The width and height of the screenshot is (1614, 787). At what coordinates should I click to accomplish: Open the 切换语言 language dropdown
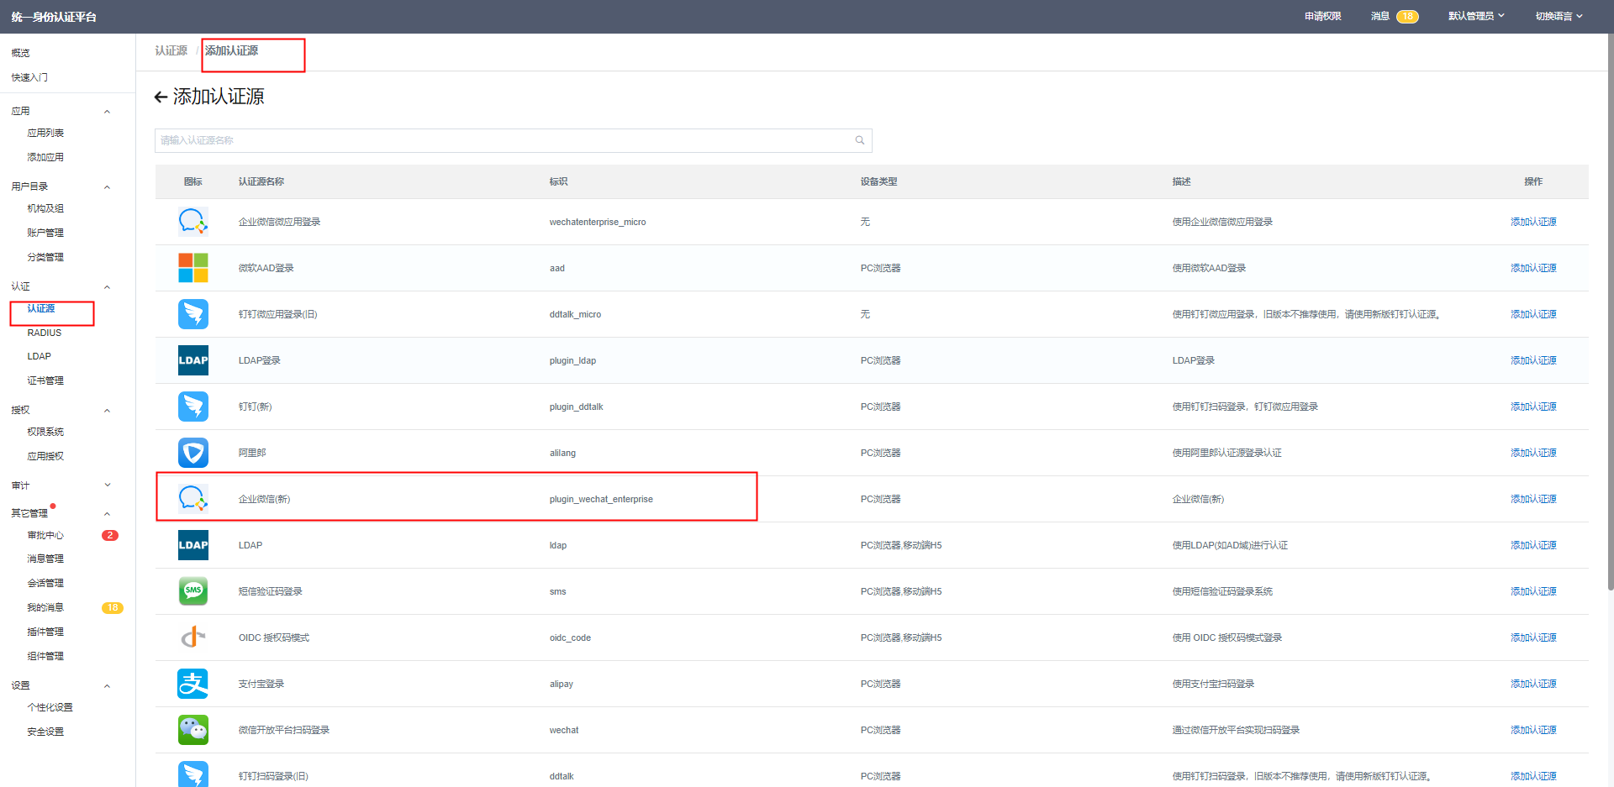pos(1559,16)
